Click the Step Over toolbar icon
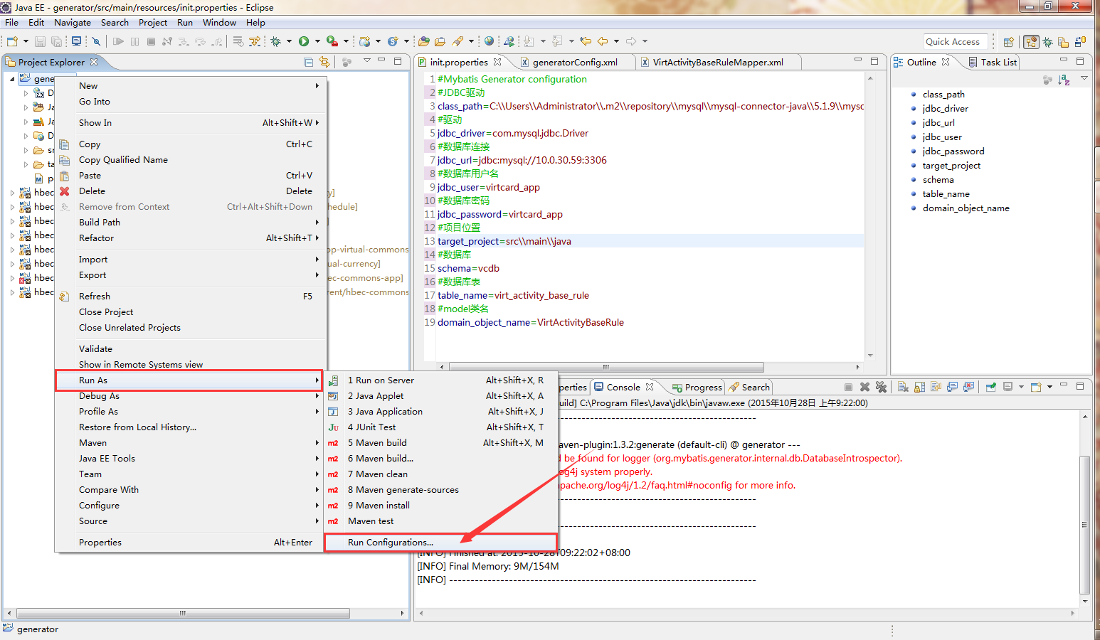 [x=200, y=41]
